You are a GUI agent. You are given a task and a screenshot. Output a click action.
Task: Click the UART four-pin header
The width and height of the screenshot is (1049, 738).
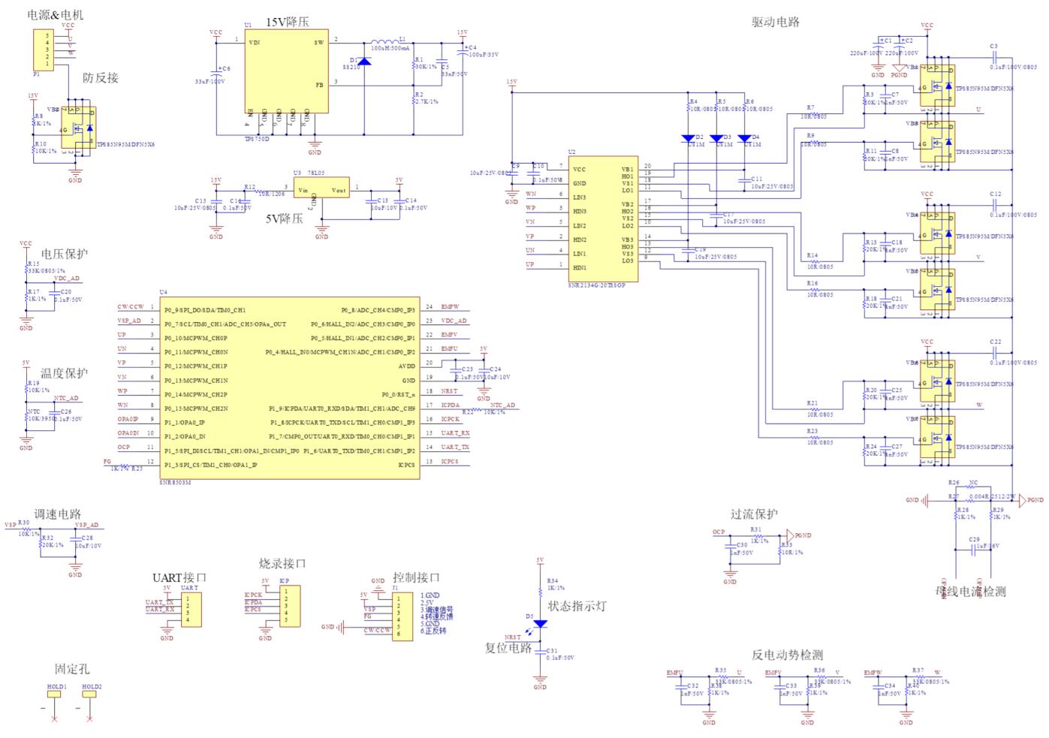pos(191,609)
